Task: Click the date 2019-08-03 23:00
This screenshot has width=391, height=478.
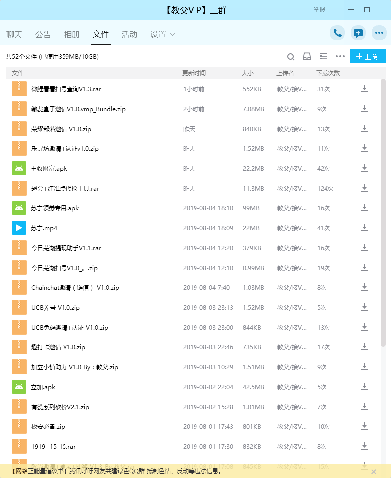Action: [208, 328]
